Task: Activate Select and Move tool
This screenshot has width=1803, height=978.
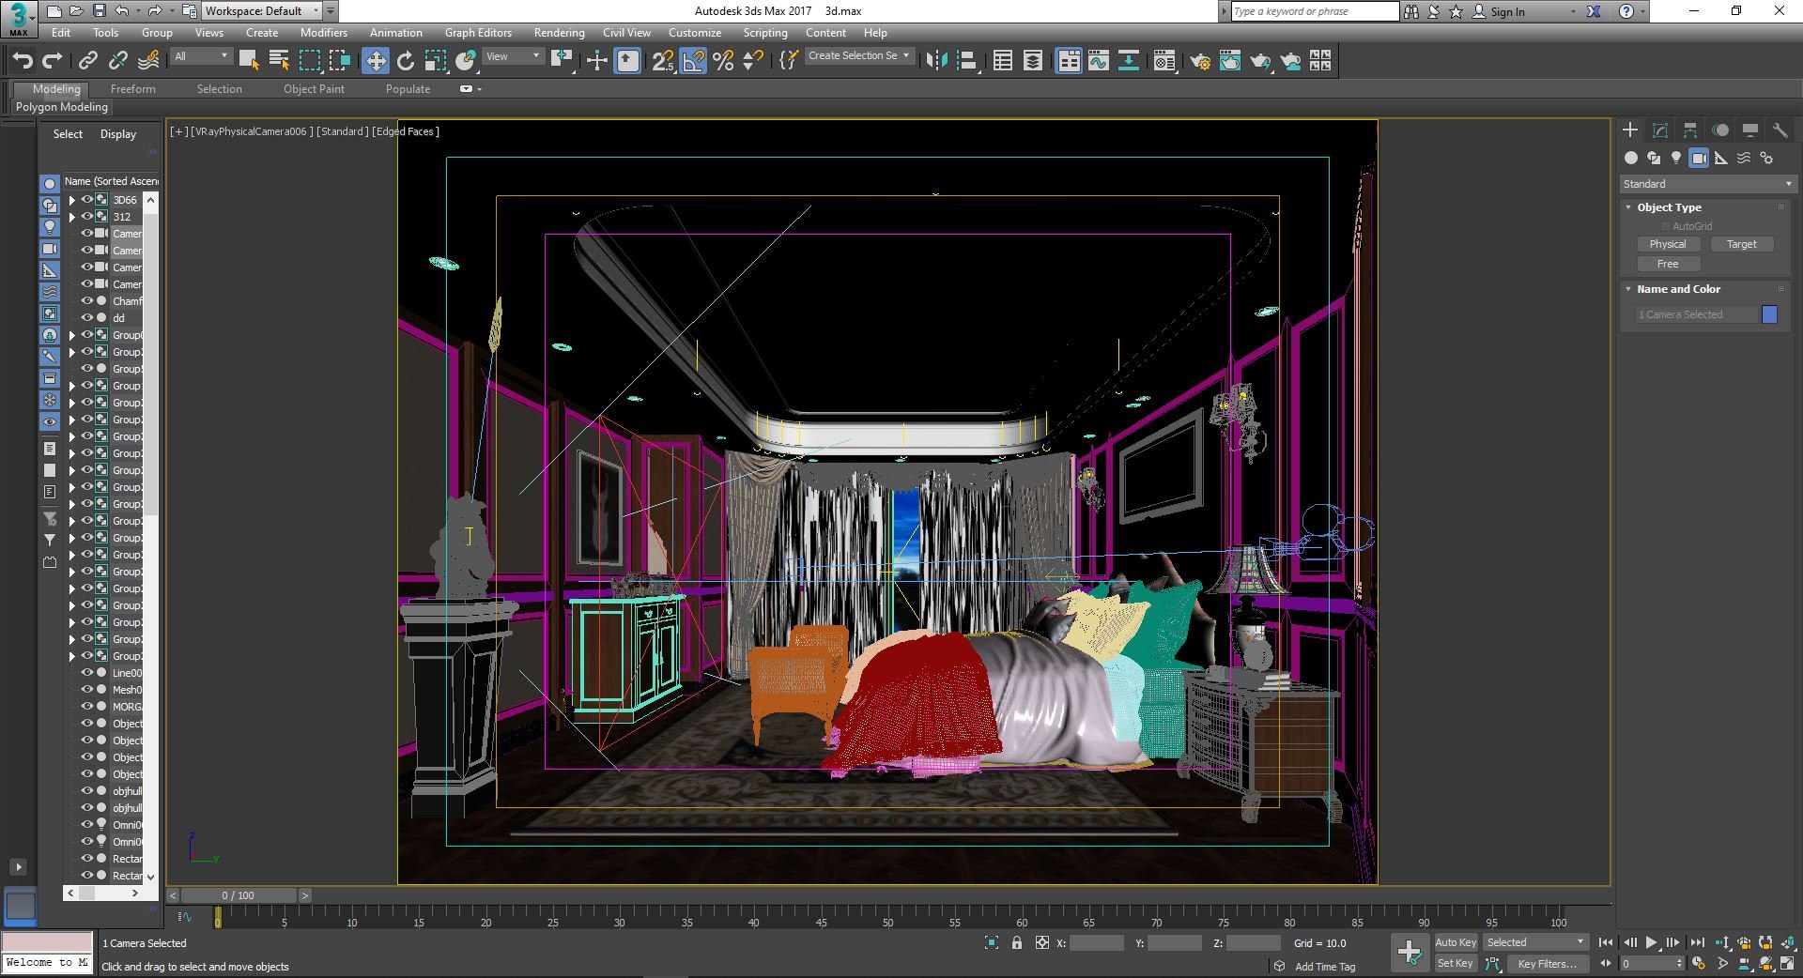Action: coord(376,61)
